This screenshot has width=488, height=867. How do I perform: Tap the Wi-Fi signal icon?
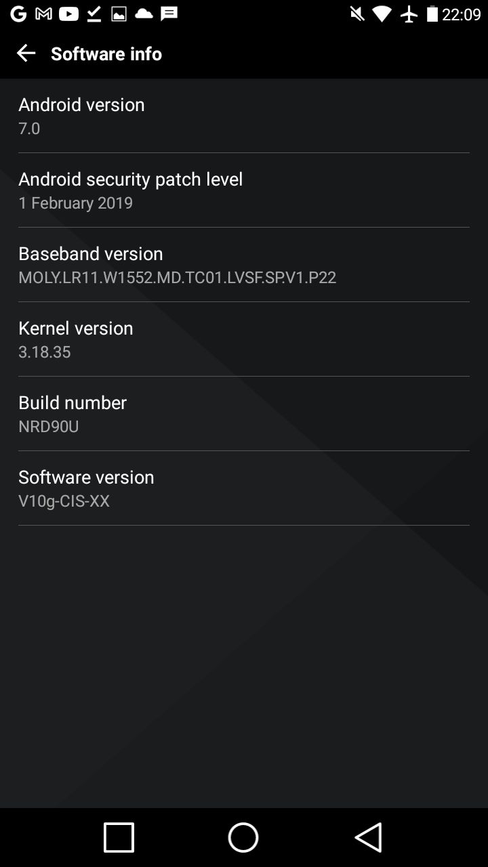click(x=382, y=14)
